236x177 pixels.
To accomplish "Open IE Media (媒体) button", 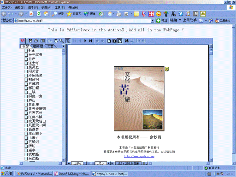I will [x=90, y=14].
